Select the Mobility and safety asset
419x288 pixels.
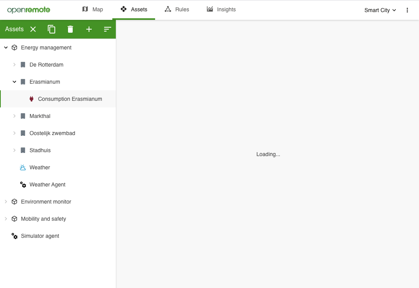tap(58, 219)
